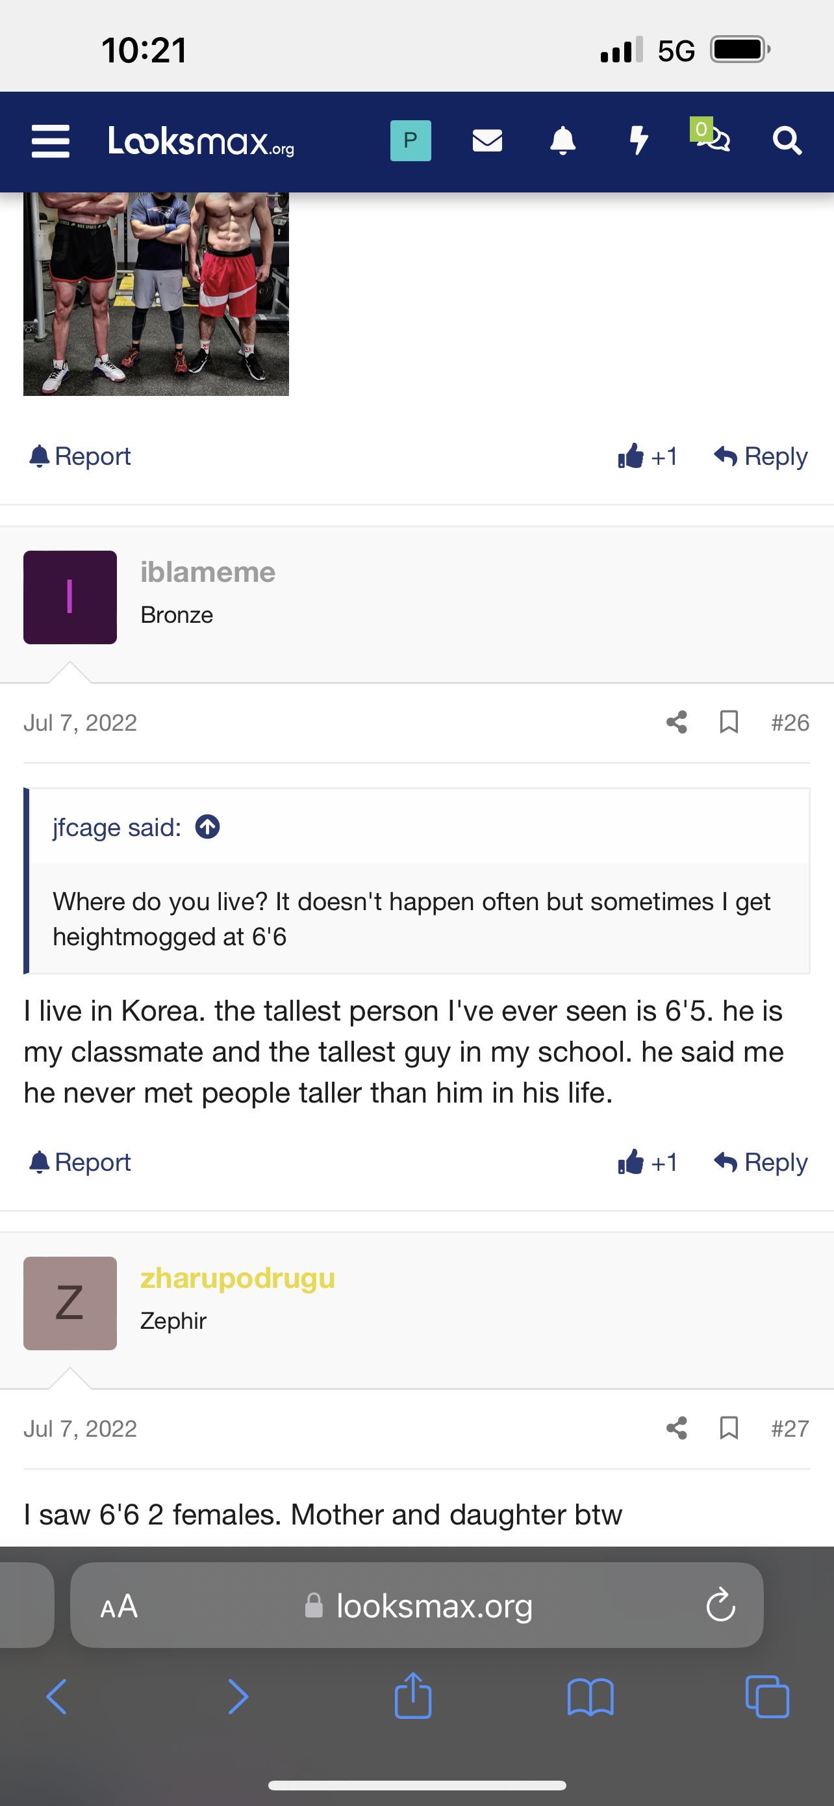834x1806 pixels.
Task: Bookmark post #27
Action: click(729, 1428)
